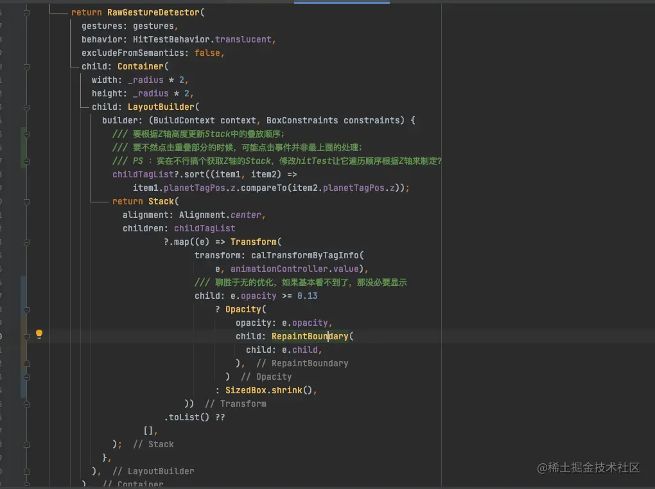The width and height of the screenshot is (655, 489).
Task: Collapse the 'child: Container(' fold marker
Action: [27, 67]
